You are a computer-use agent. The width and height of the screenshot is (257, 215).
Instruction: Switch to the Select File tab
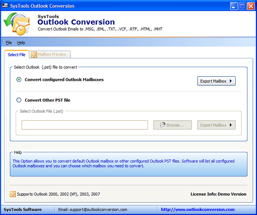pos(16,55)
